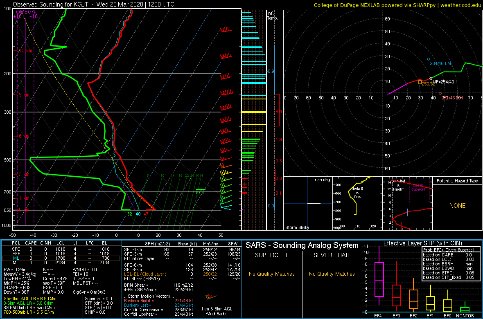483x319 pixels.
Task: Click the Potential Hazard Type heading
Action: pyautogui.click(x=458, y=181)
